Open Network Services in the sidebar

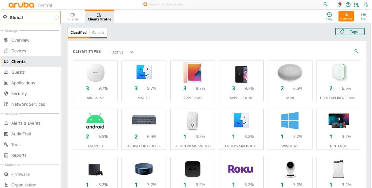(x=31, y=104)
